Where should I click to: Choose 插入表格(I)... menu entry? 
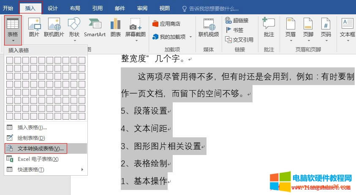click(x=46, y=128)
